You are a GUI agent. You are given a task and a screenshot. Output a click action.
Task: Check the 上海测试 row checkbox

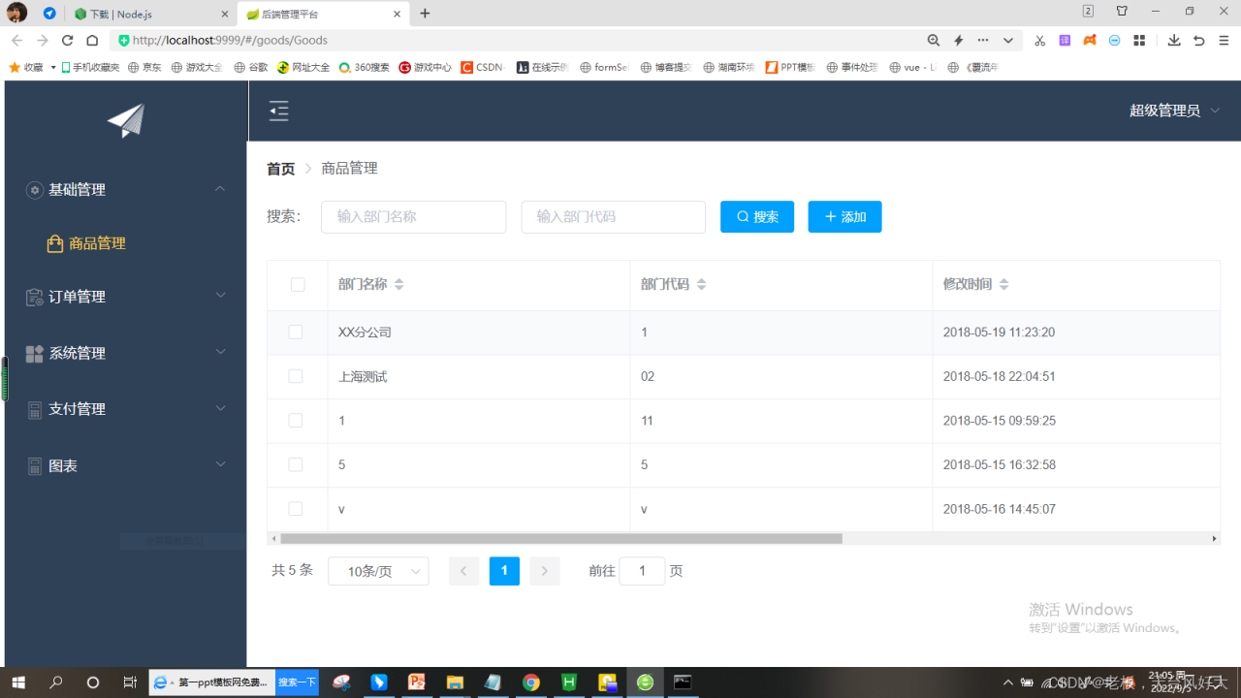pyautogui.click(x=296, y=376)
